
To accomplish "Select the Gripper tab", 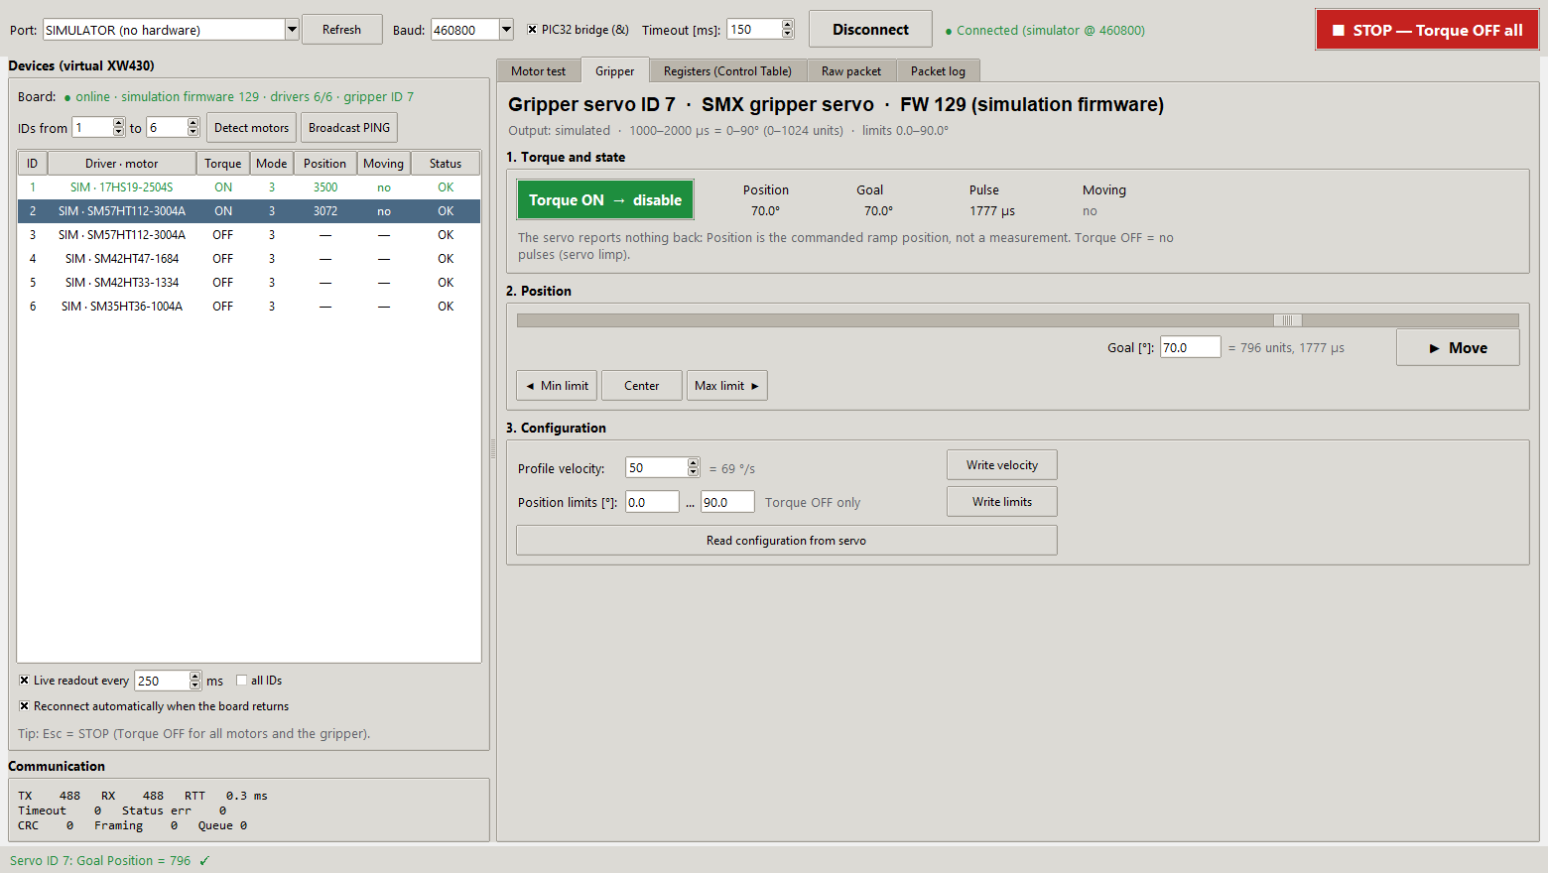I will click(x=614, y=70).
